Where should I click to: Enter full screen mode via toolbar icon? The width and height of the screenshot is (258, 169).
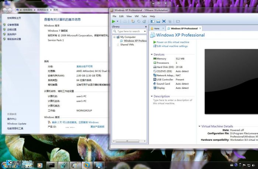pos(164,21)
